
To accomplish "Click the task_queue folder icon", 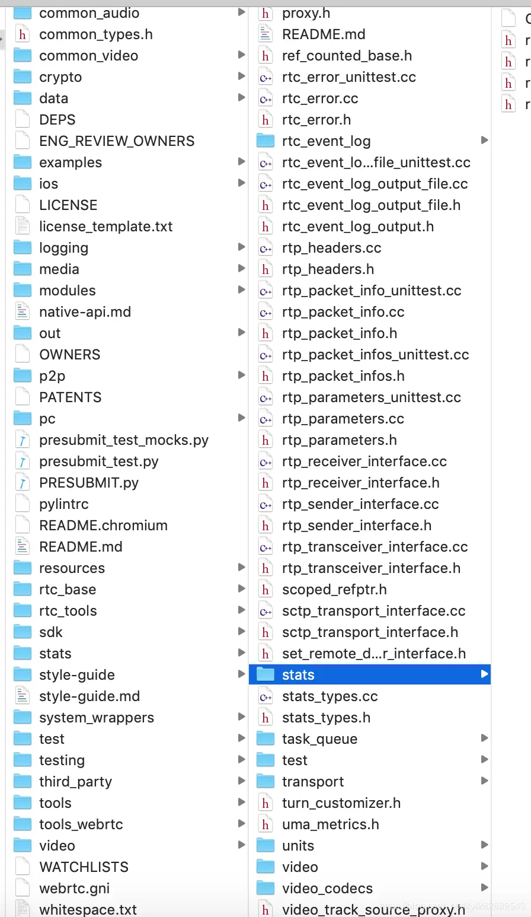I will tap(265, 739).
